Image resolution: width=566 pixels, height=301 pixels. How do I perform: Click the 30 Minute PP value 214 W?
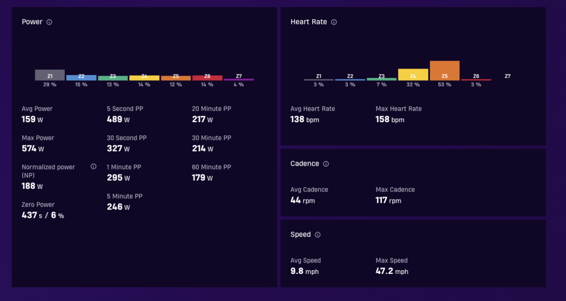click(x=202, y=149)
